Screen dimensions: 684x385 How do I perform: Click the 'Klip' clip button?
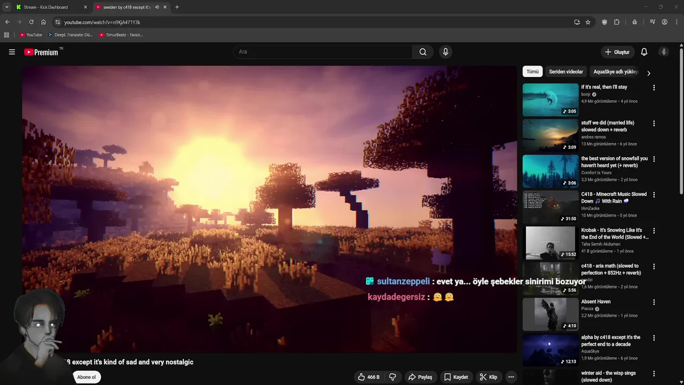(488, 377)
